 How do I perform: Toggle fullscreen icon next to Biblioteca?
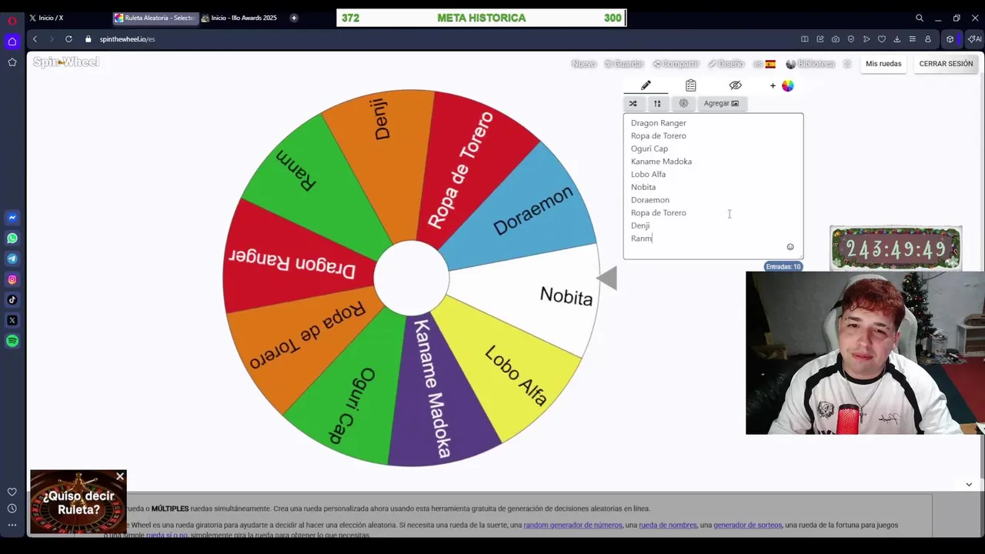[847, 64]
